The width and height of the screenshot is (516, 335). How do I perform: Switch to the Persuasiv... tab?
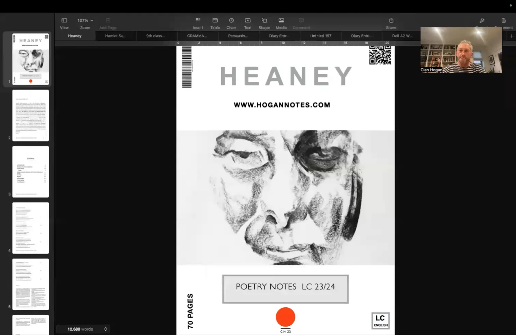pos(238,36)
